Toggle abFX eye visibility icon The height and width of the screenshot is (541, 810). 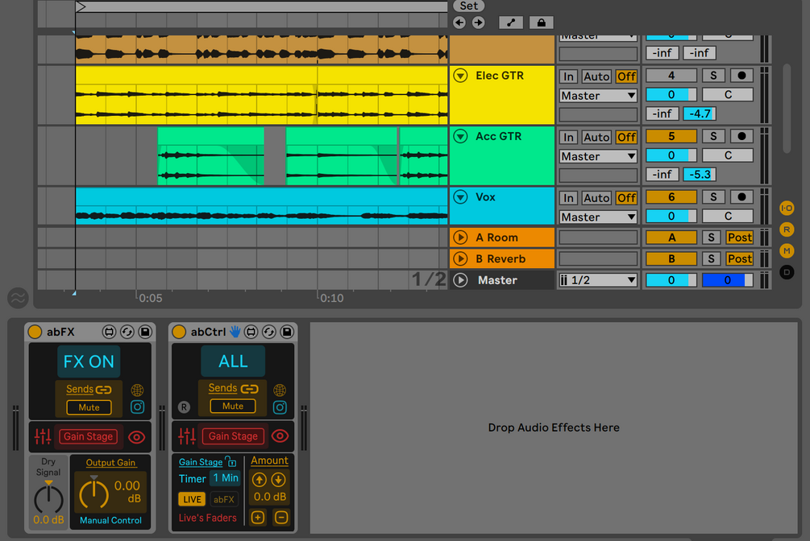(x=136, y=437)
